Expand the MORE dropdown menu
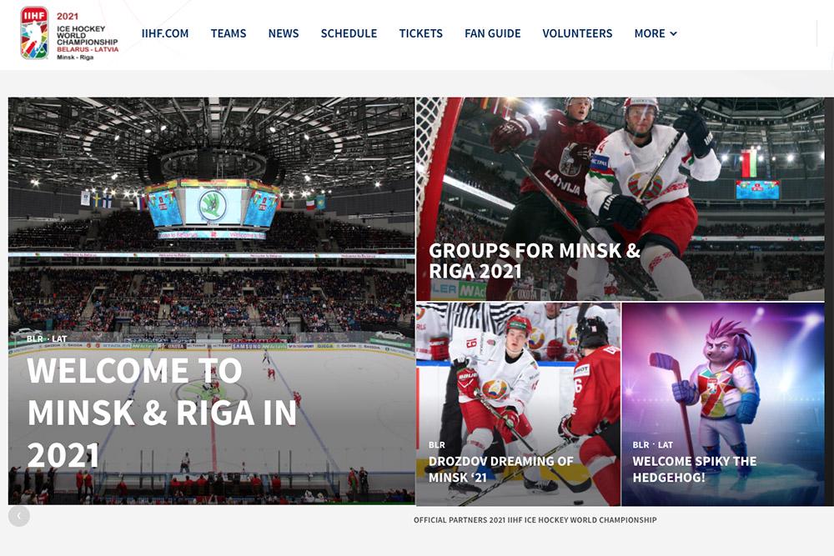Viewport: 834px width, 556px height. [x=656, y=33]
